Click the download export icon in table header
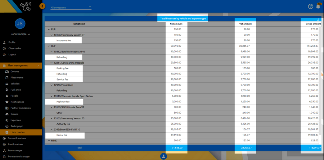Screen dimensions: 324x160 (x=318, y=19)
